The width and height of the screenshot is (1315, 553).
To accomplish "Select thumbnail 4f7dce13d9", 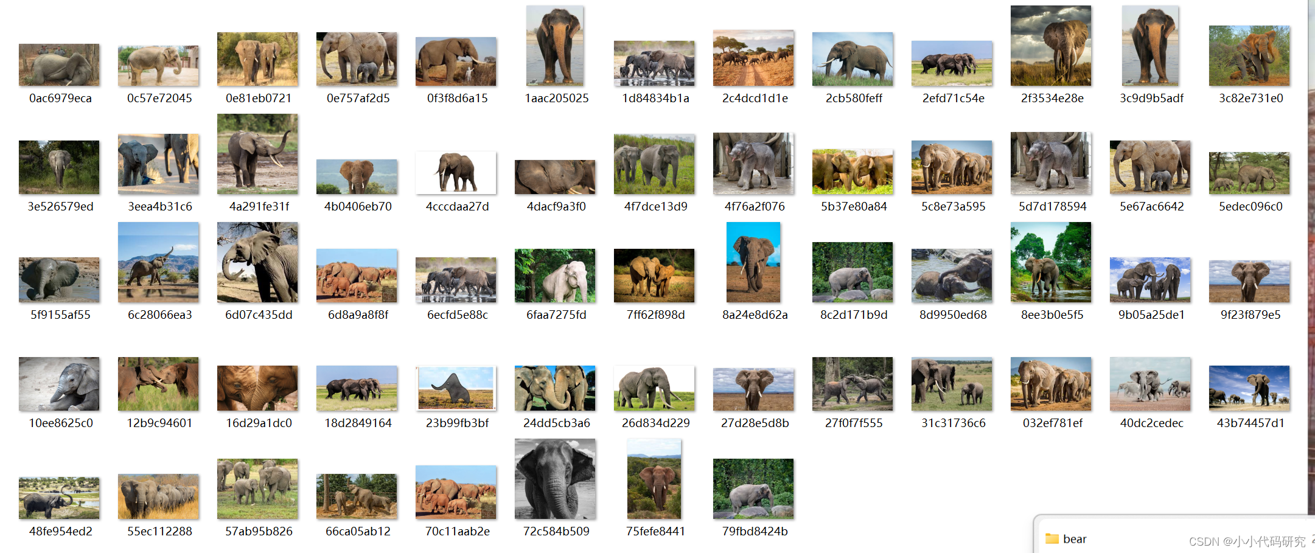I will [x=654, y=164].
